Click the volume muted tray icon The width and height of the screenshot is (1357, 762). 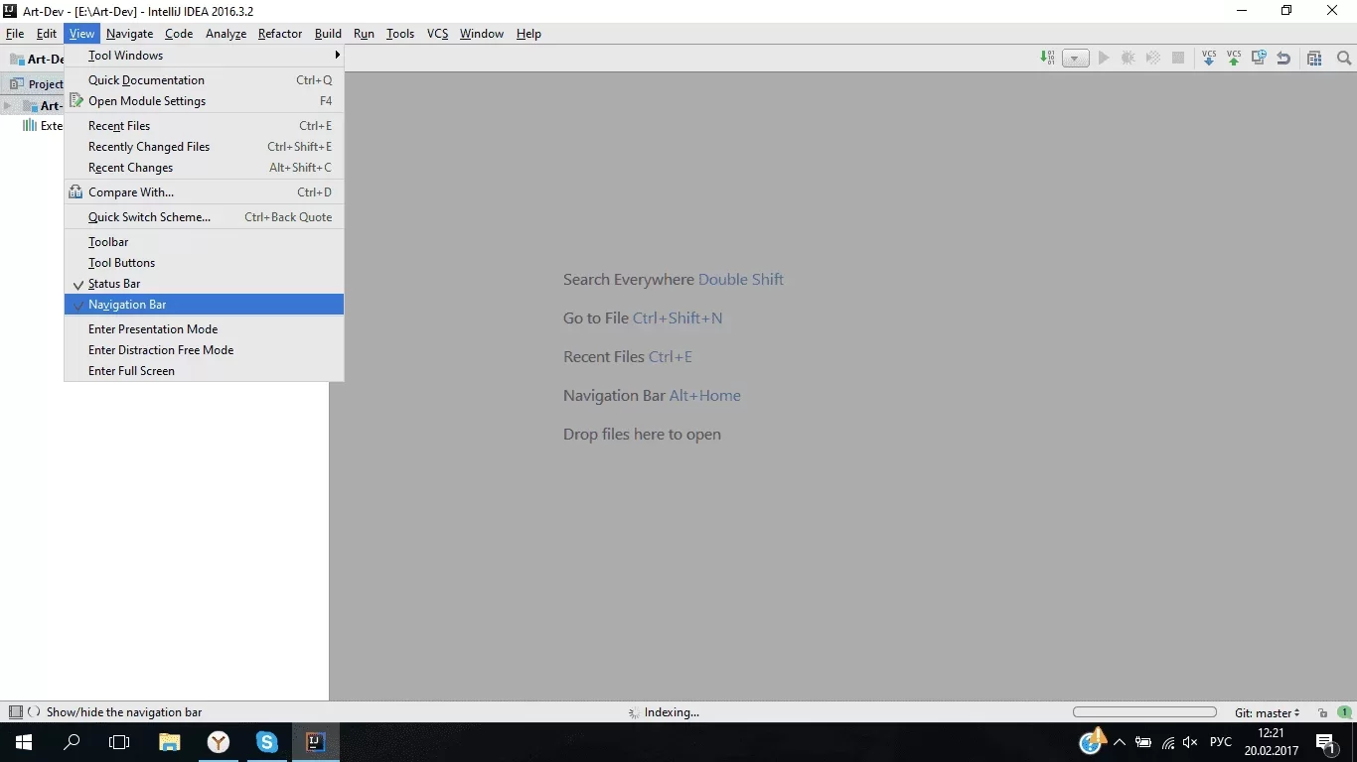tap(1191, 742)
